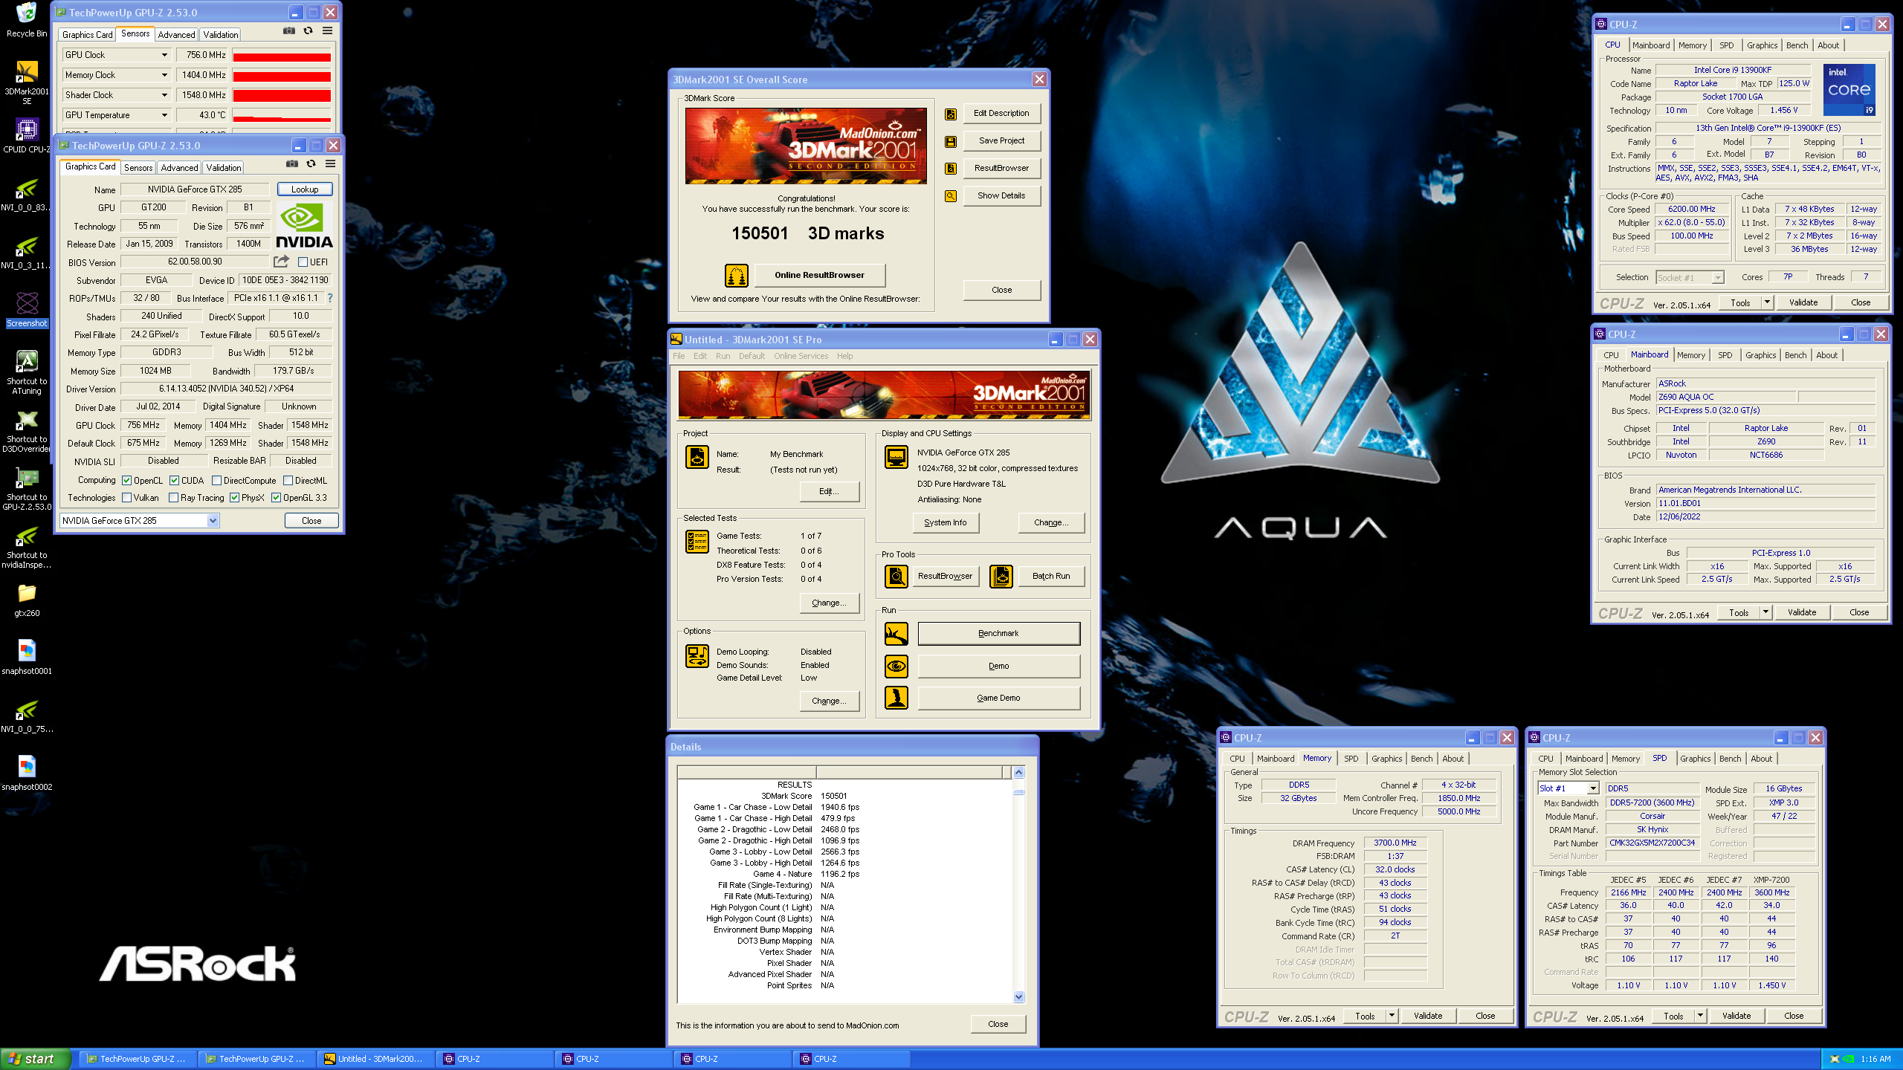The height and width of the screenshot is (1070, 1903).
Task: Click the System Info button in 3DMark
Action: click(x=945, y=522)
